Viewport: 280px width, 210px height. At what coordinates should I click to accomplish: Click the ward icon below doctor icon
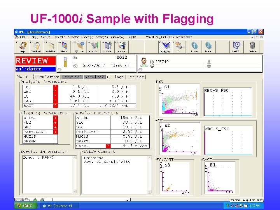click(x=209, y=66)
